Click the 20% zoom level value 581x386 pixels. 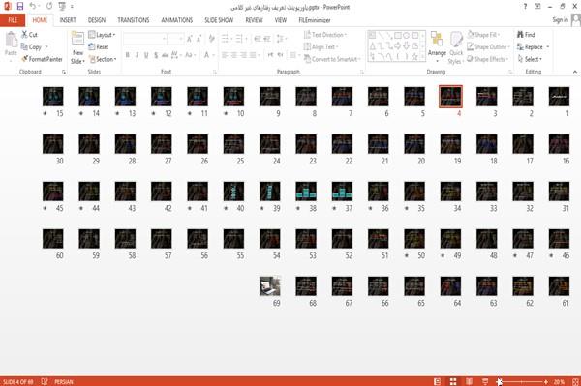click(559, 381)
